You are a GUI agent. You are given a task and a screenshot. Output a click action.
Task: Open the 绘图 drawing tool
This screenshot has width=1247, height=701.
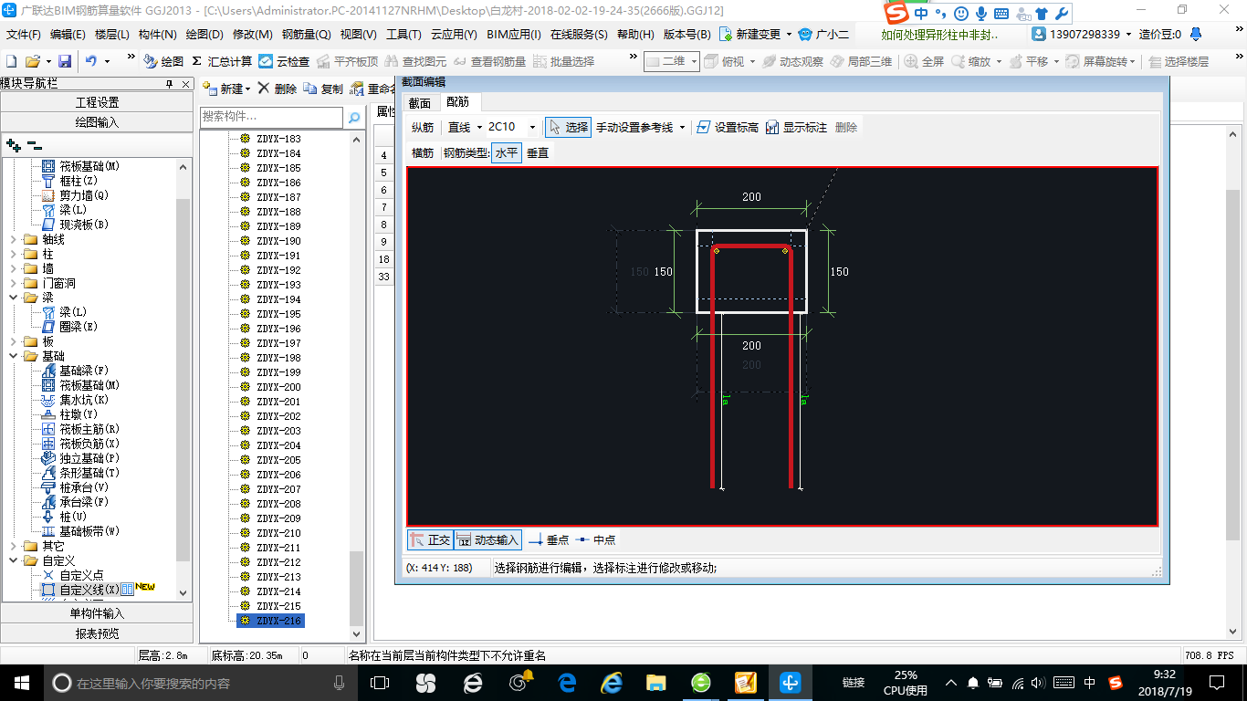163,61
